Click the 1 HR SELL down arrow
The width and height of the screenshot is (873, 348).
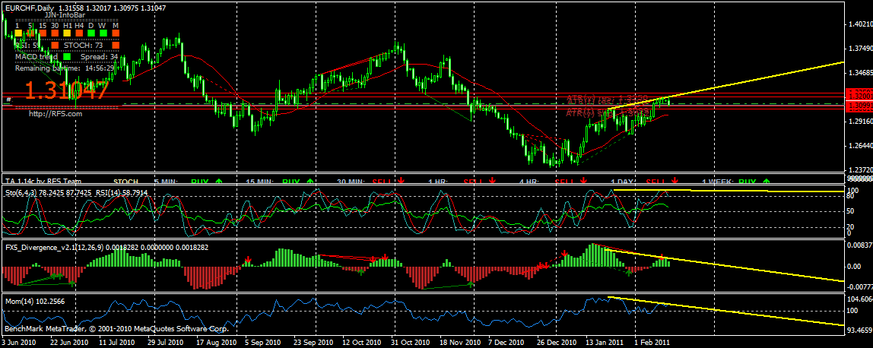pos(492,181)
